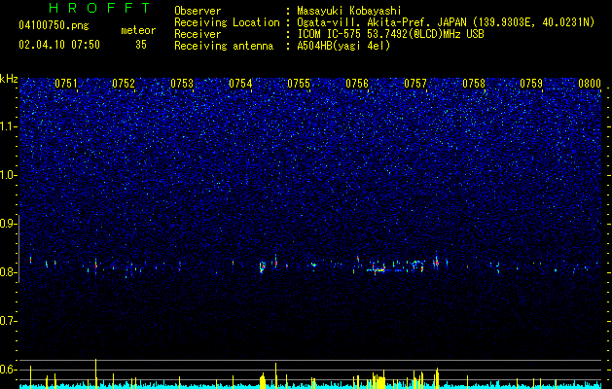Click the 0757 time marker

coord(415,84)
